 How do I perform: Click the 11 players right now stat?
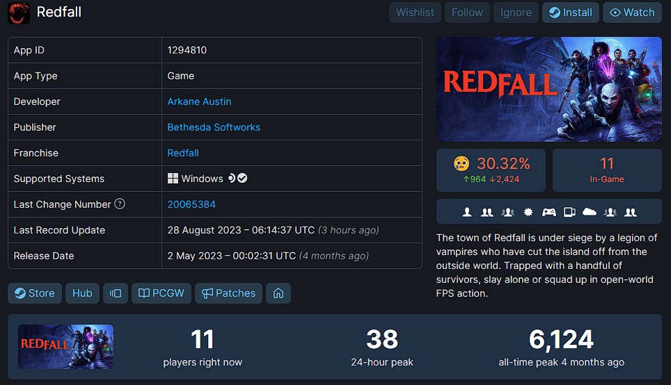click(203, 347)
